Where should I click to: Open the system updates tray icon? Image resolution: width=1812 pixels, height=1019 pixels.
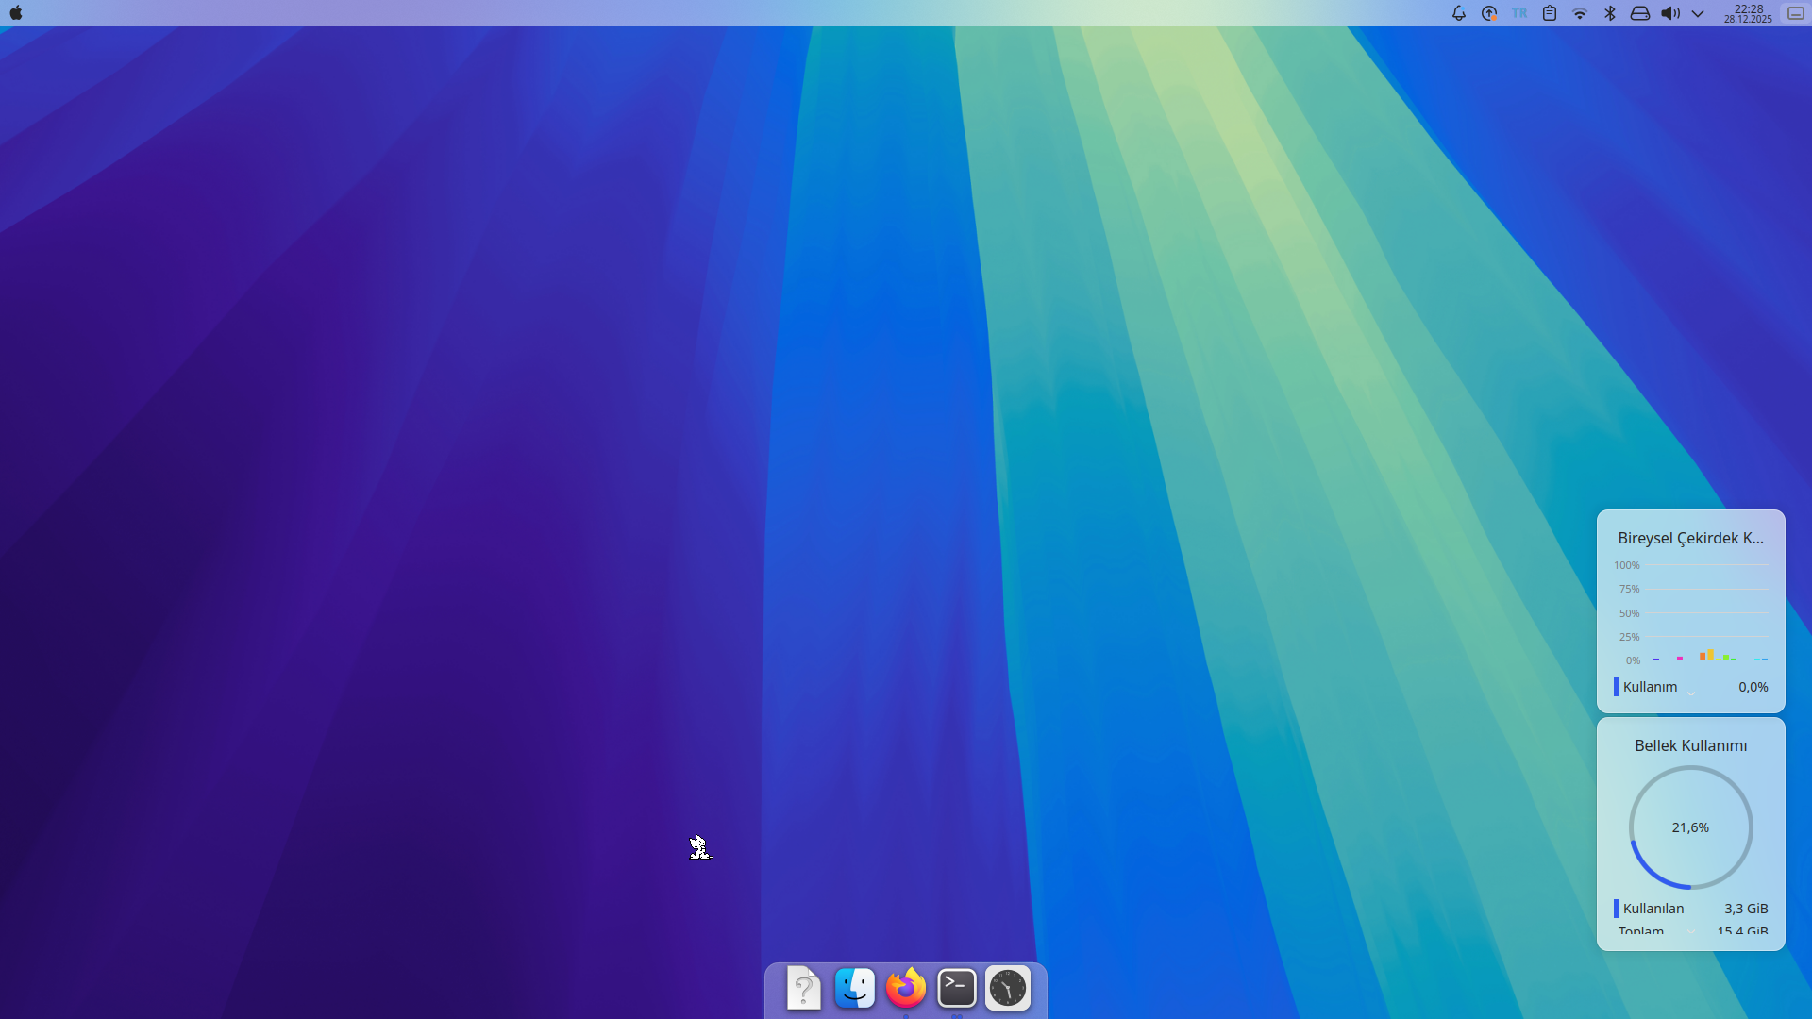click(x=1489, y=13)
